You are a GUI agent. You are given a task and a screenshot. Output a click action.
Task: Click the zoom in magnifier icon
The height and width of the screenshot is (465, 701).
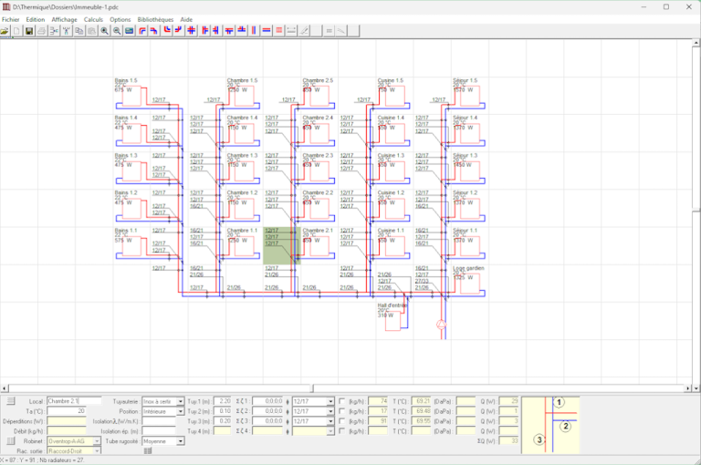coord(104,31)
